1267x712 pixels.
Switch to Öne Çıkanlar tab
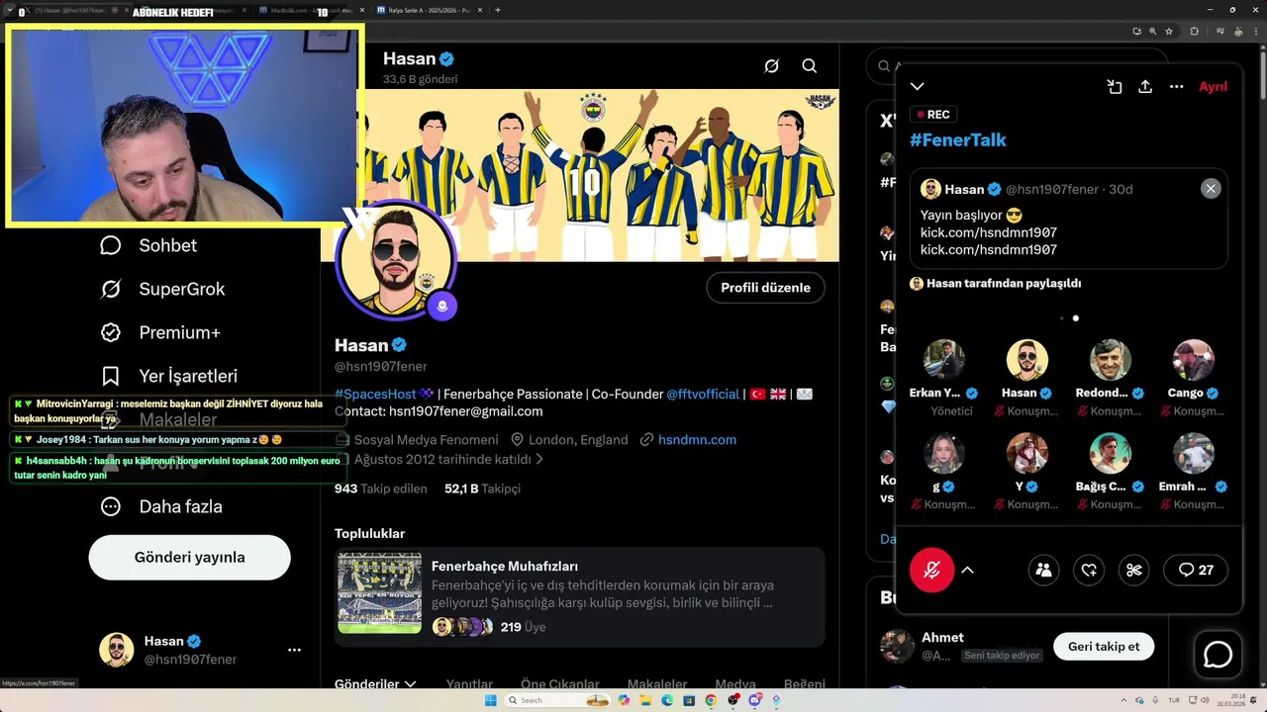pyautogui.click(x=560, y=684)
